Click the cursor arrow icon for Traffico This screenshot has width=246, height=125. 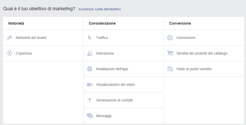pyautogui.click(x=90, y=38)
